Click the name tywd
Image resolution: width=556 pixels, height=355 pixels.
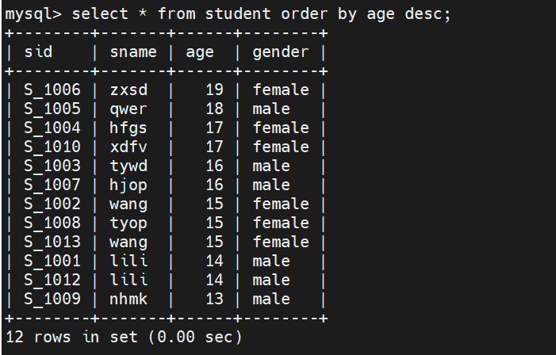click(128, 166)
